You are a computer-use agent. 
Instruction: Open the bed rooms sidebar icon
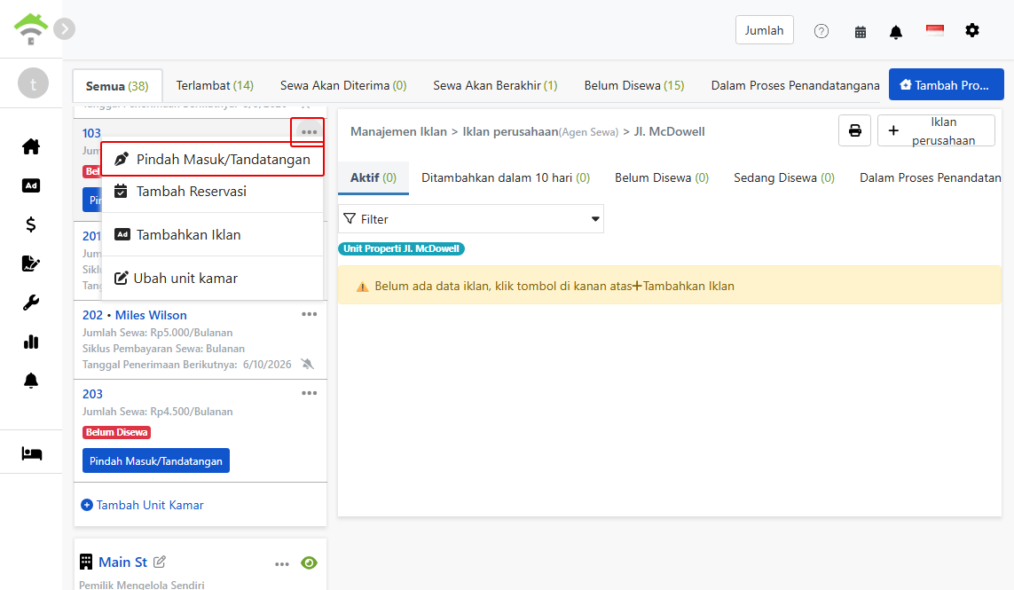point(32,453)
